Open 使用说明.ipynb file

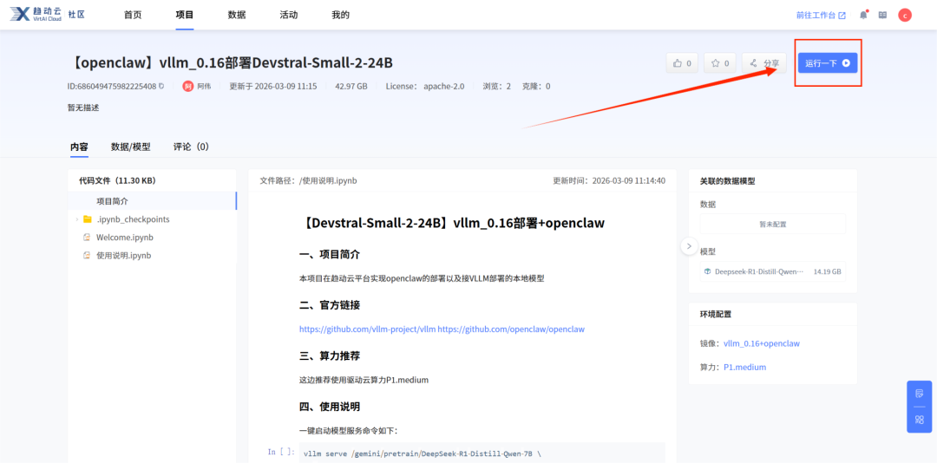pyautogui.click(x=124, y=255)
